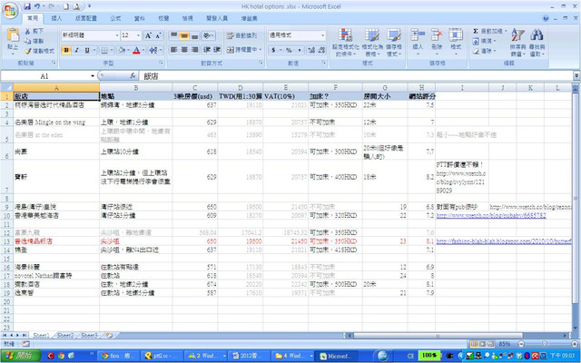Open Excel Help question mark

[x=546, y=18]
